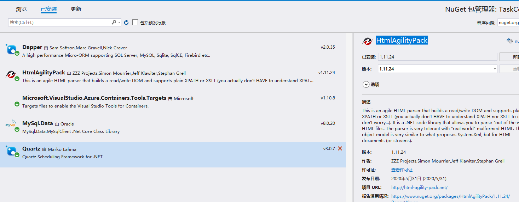
Task: Click the red X uninstall icon for Quartz
Action: (340, 149)
